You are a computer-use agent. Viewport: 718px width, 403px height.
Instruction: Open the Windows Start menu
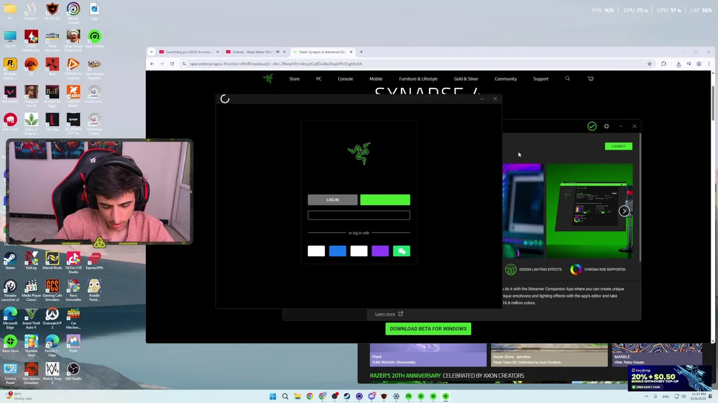[273, 396]
